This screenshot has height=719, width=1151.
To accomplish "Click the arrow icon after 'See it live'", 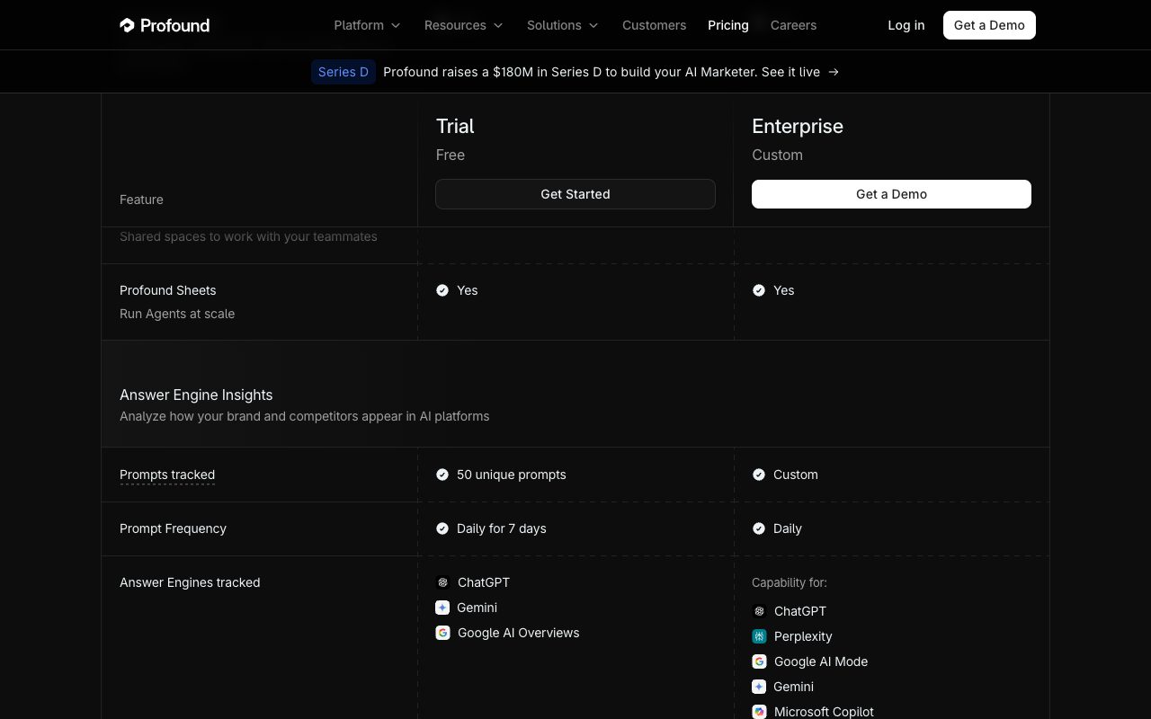I will point(834,72).
